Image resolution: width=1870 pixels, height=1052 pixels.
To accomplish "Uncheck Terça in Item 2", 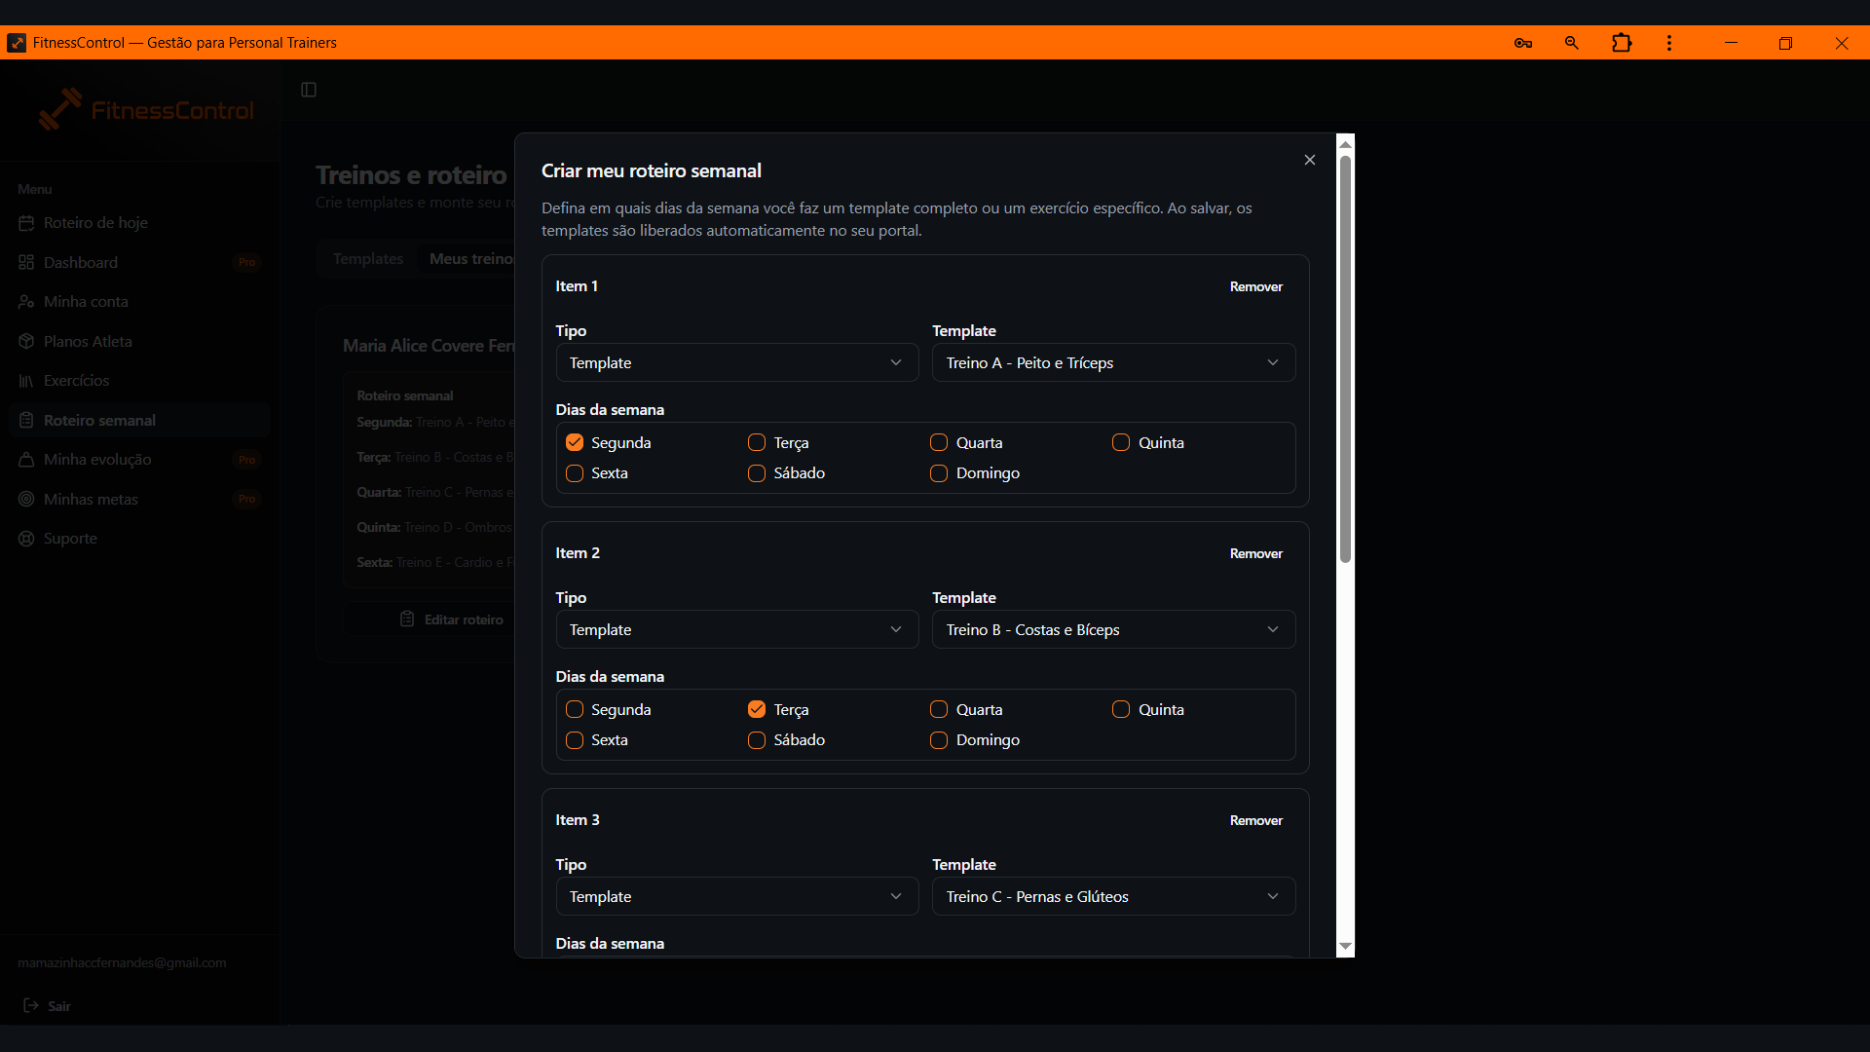I will coord(757,709).
